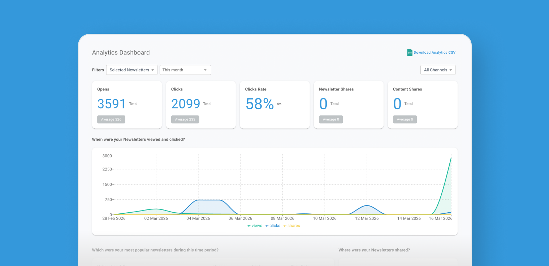This screenshot has height=266, width=549.
Task: Click the Average 0 badge on Newsletter Shares
Action: [331, 119]
